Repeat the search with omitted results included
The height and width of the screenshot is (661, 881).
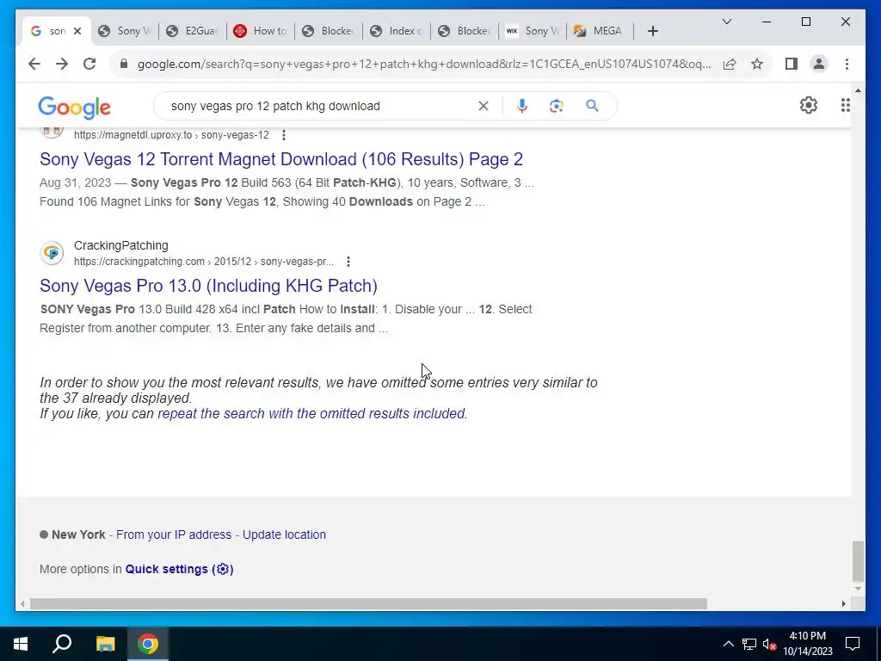point(311,413)
